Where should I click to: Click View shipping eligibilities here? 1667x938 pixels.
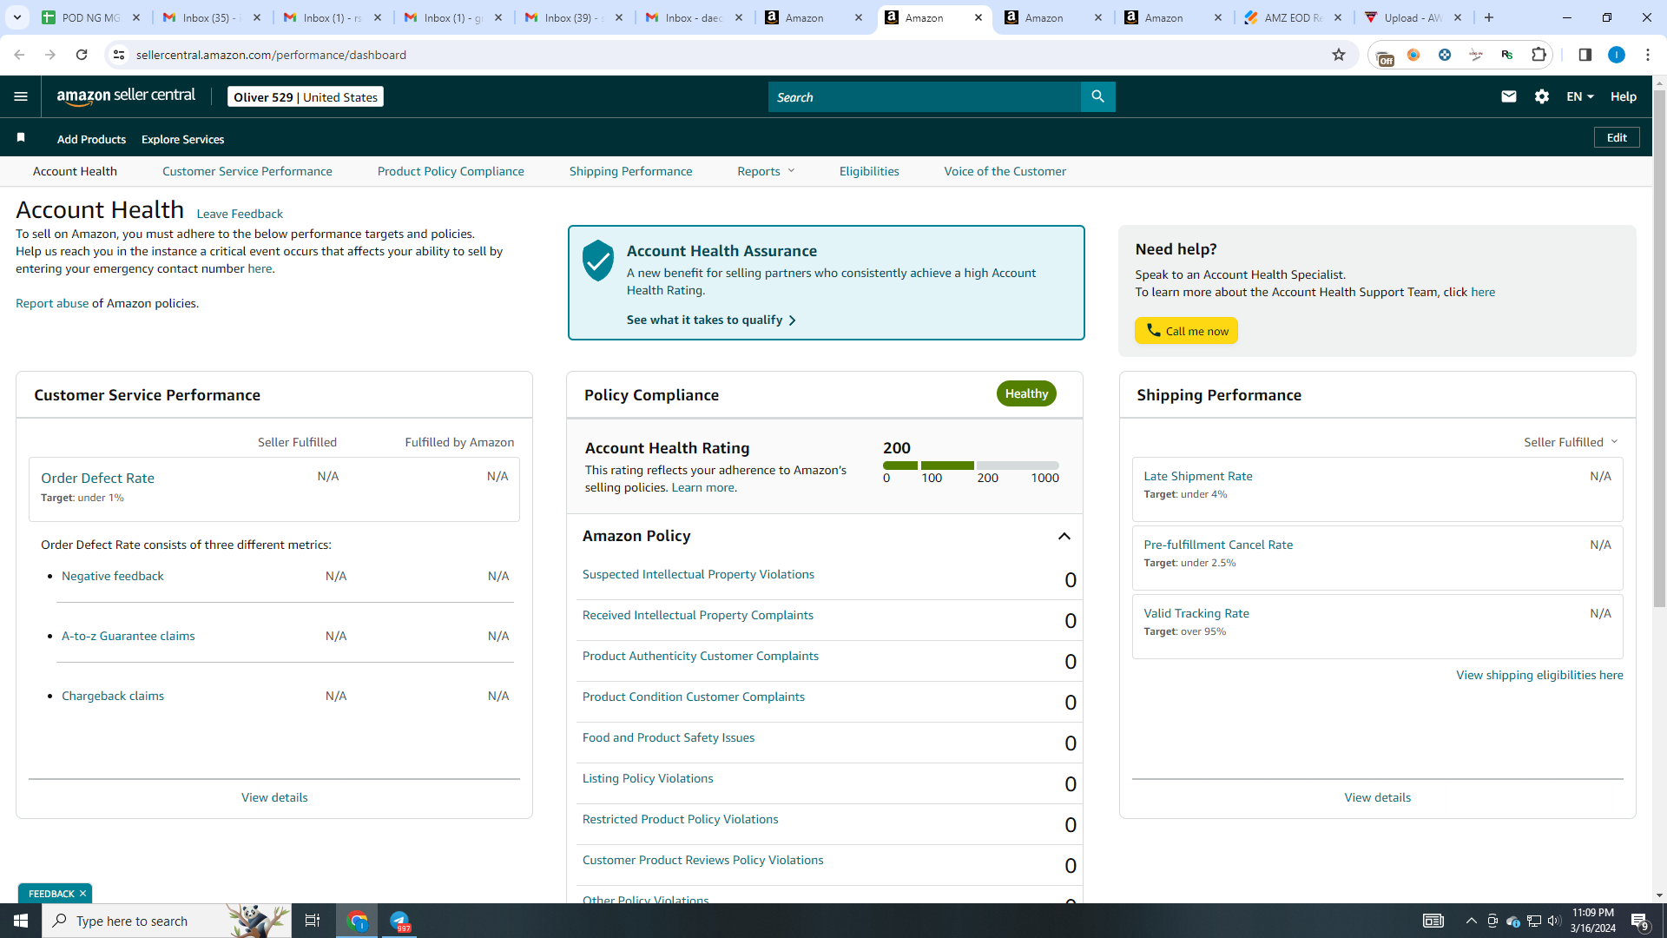point(1539,675)
